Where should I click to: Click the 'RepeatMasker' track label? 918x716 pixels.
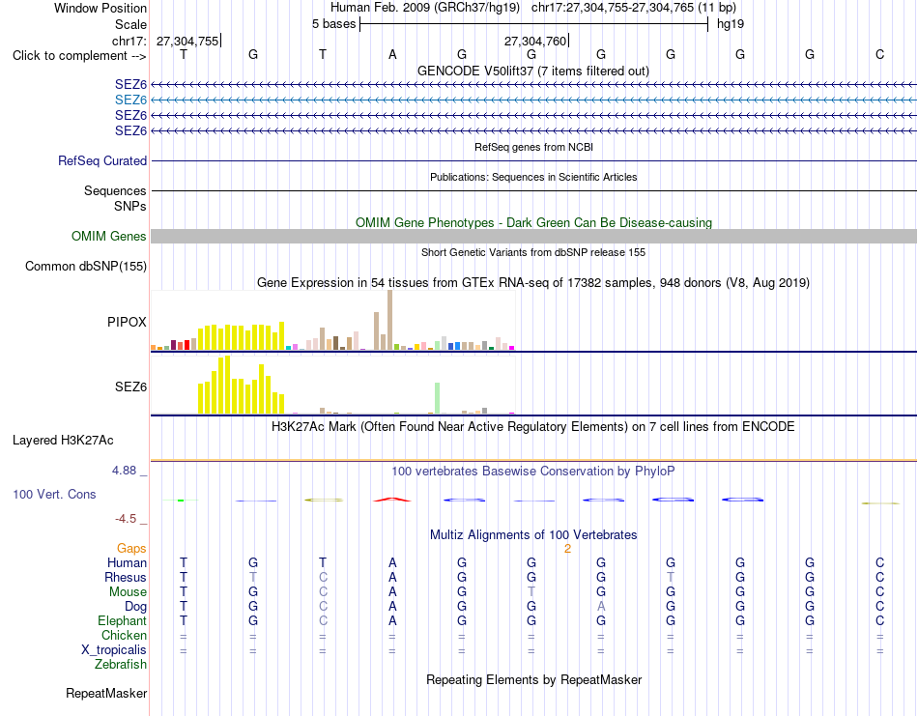tap(106, 693)
